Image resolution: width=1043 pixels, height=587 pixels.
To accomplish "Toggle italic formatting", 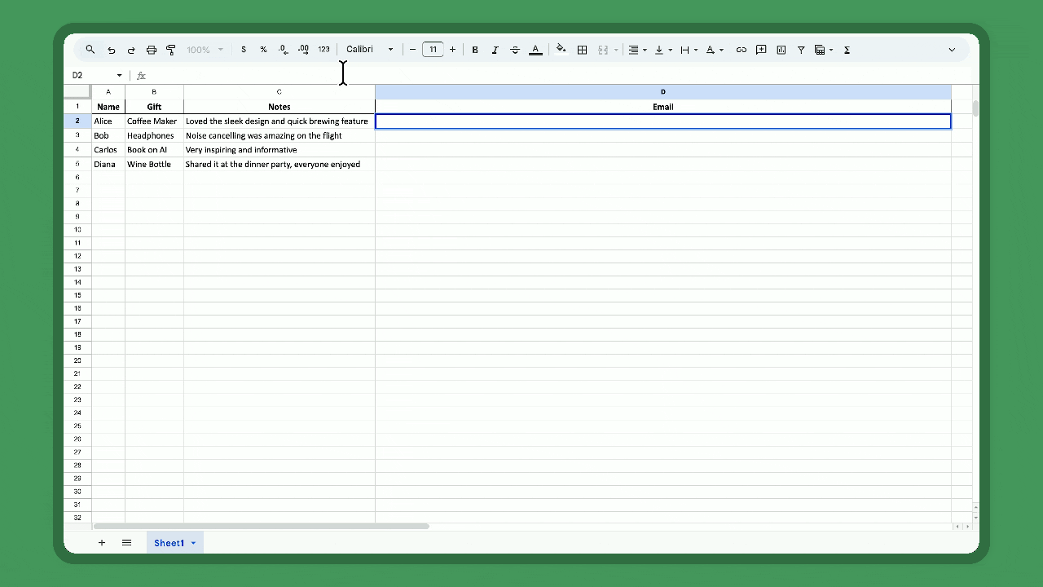I will click(x=495, y=50).
